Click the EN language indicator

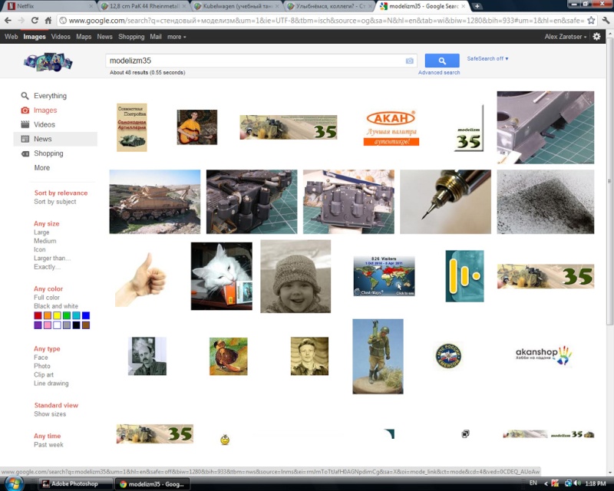[533, 483]
